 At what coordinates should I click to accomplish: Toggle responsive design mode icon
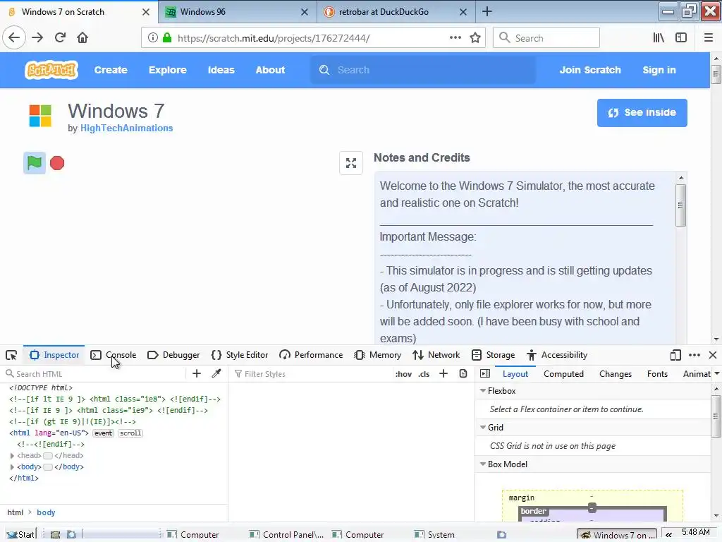click(x=675, y=355)
